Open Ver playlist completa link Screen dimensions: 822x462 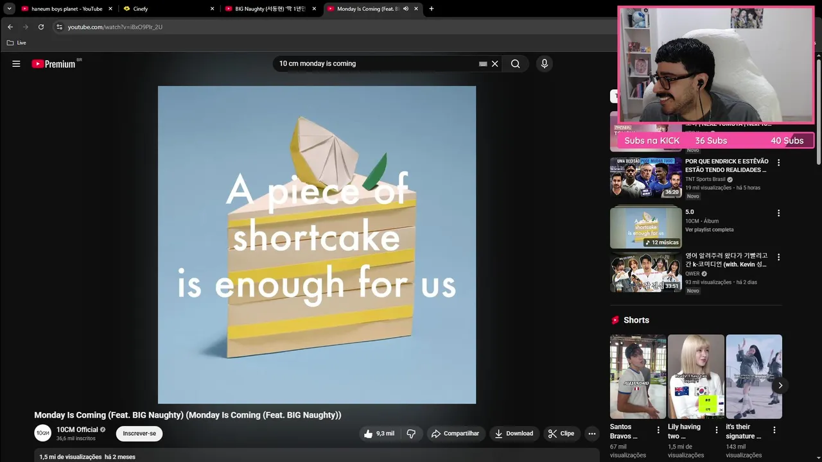click(709, 230)
